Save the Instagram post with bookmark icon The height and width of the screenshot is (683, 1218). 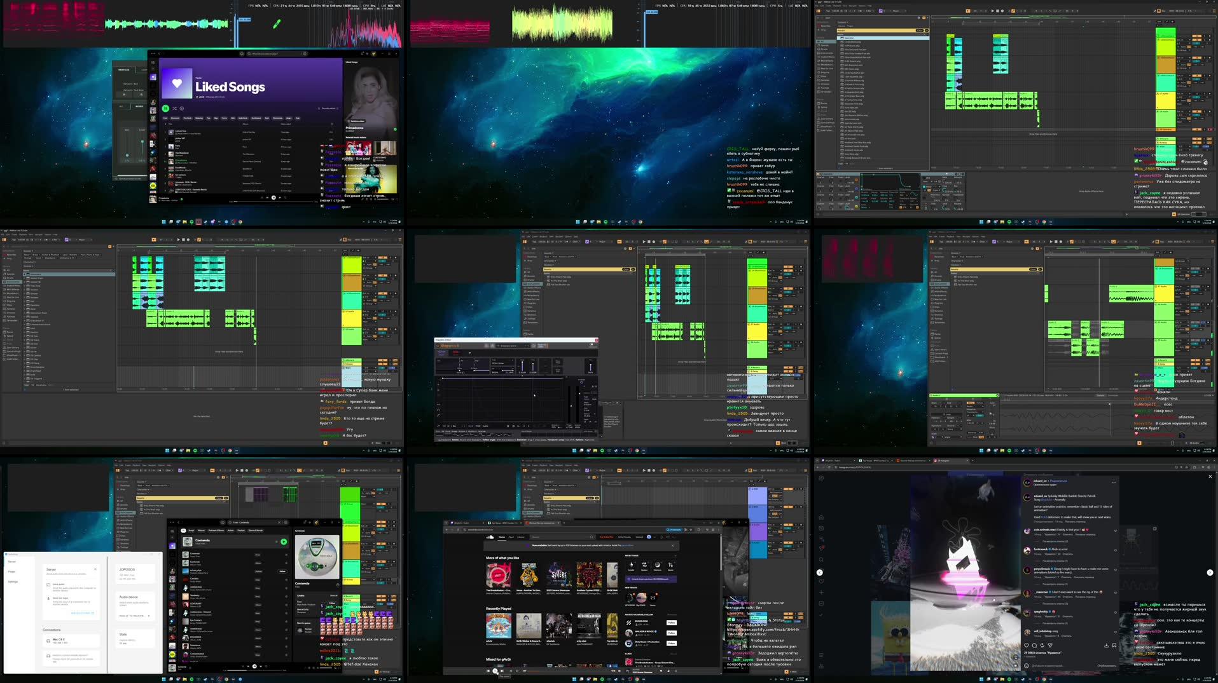pos(1114,645)
